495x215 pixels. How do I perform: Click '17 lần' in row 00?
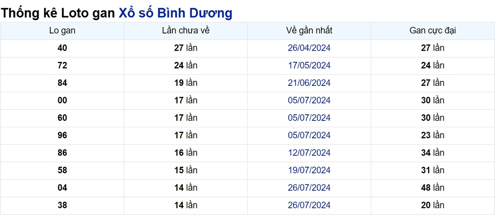pyautogui.click(x=186, y=100)
